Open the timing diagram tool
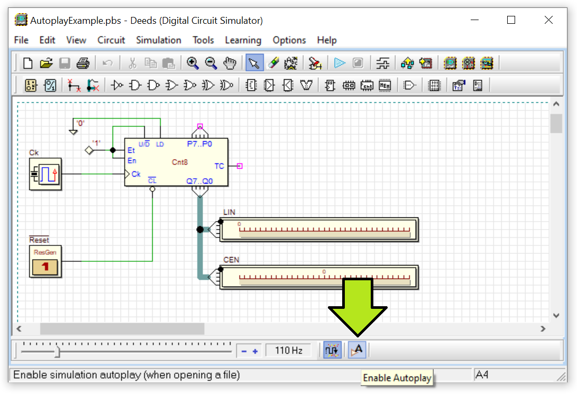The image size is (577, 394). [x=383, y=63]
